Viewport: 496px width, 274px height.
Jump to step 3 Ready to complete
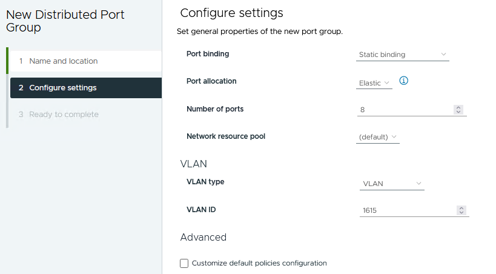[64, 115]
